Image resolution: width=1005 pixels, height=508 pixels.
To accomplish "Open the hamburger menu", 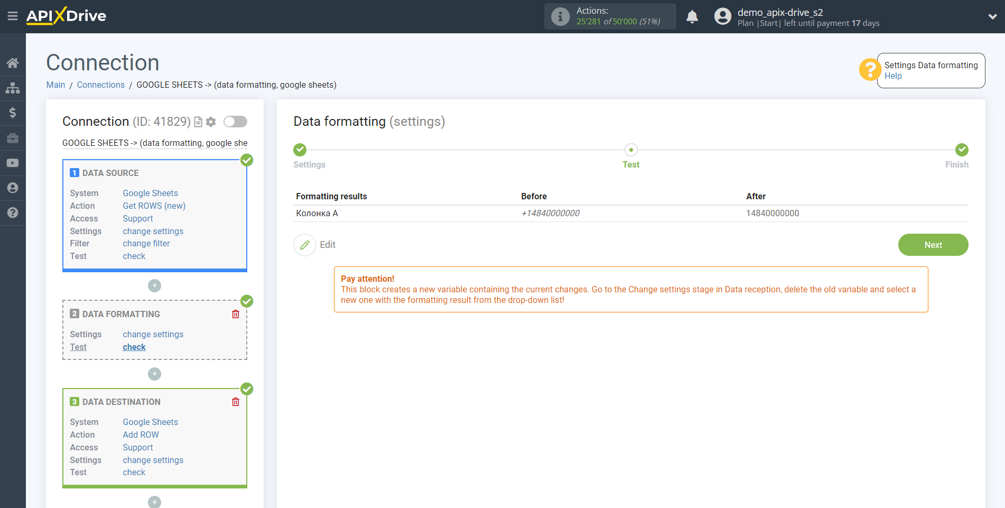I will [13, 16].
